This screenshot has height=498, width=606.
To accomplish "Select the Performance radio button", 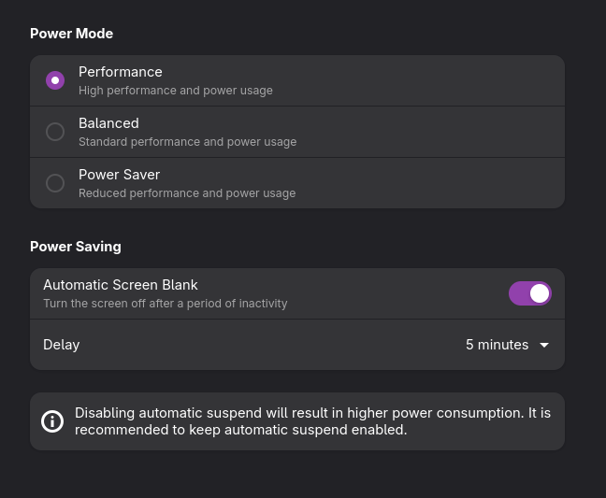I will pyautogui.click(x=55, y=80).
